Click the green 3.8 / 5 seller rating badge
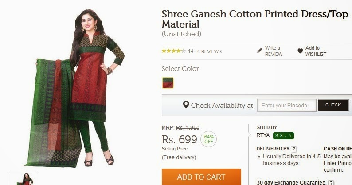Image resolution: width=352 pixels, height=185 pixels. coord(283,136)
